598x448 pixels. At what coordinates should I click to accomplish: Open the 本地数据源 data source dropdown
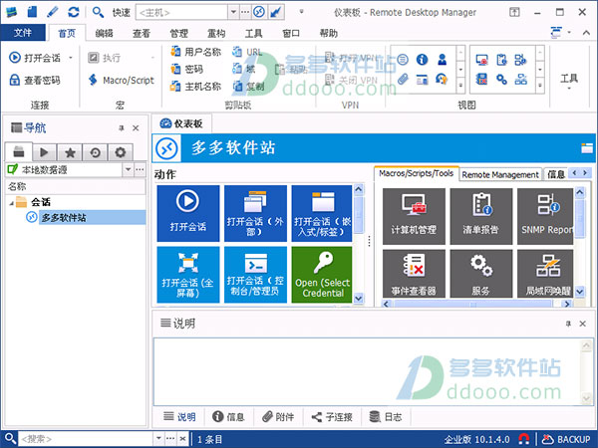coord(129,169)
